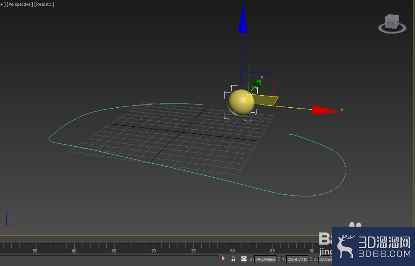The image size is (415, 266).
Task: Jump to frame 60 on timeline
Action: tap(74, 251)
